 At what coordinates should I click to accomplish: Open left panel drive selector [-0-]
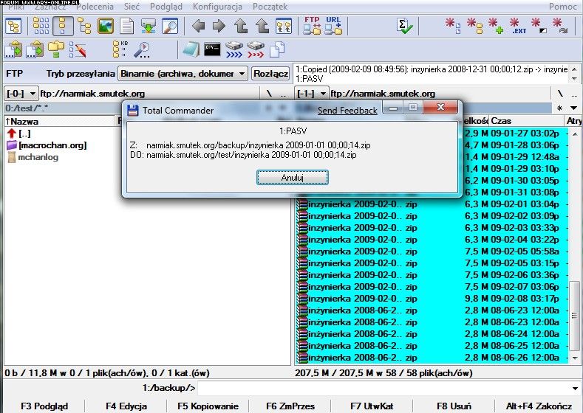pyautogui.click(x=20, y=94)
